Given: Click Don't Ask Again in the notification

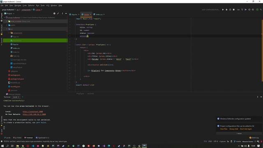Looking at the screenshot, I should pyautogui.click(x=246, y=129).
